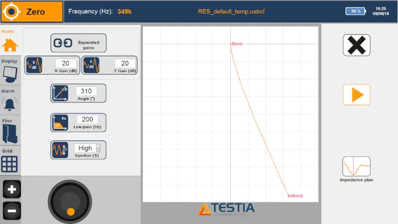Click the X Gain dB waveform icon
The image size is (398, 224).
(34, 65)
